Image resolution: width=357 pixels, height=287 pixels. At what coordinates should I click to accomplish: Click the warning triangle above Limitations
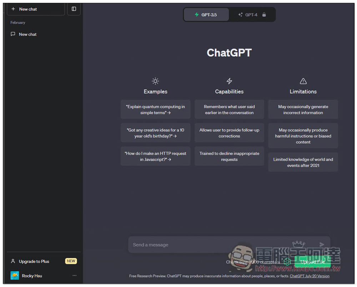pyautogui.click(x=303, y=81)
